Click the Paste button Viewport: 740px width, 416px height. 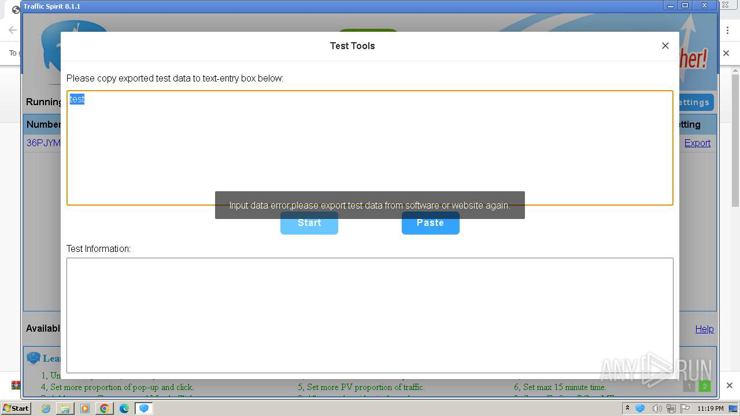pos(431,223)
